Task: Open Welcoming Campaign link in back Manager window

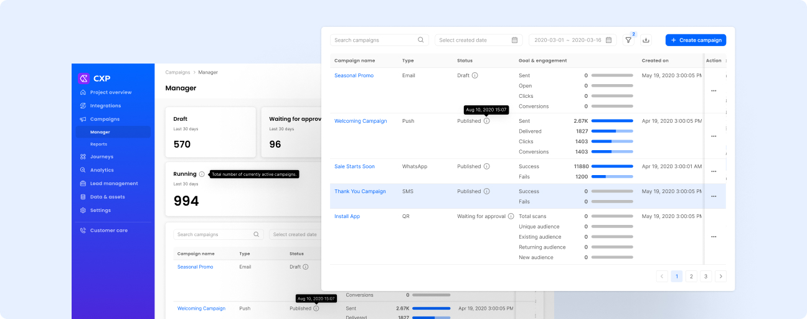Action: point(201,308)
